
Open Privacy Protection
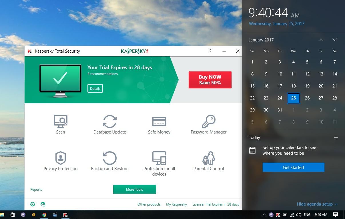61,161
